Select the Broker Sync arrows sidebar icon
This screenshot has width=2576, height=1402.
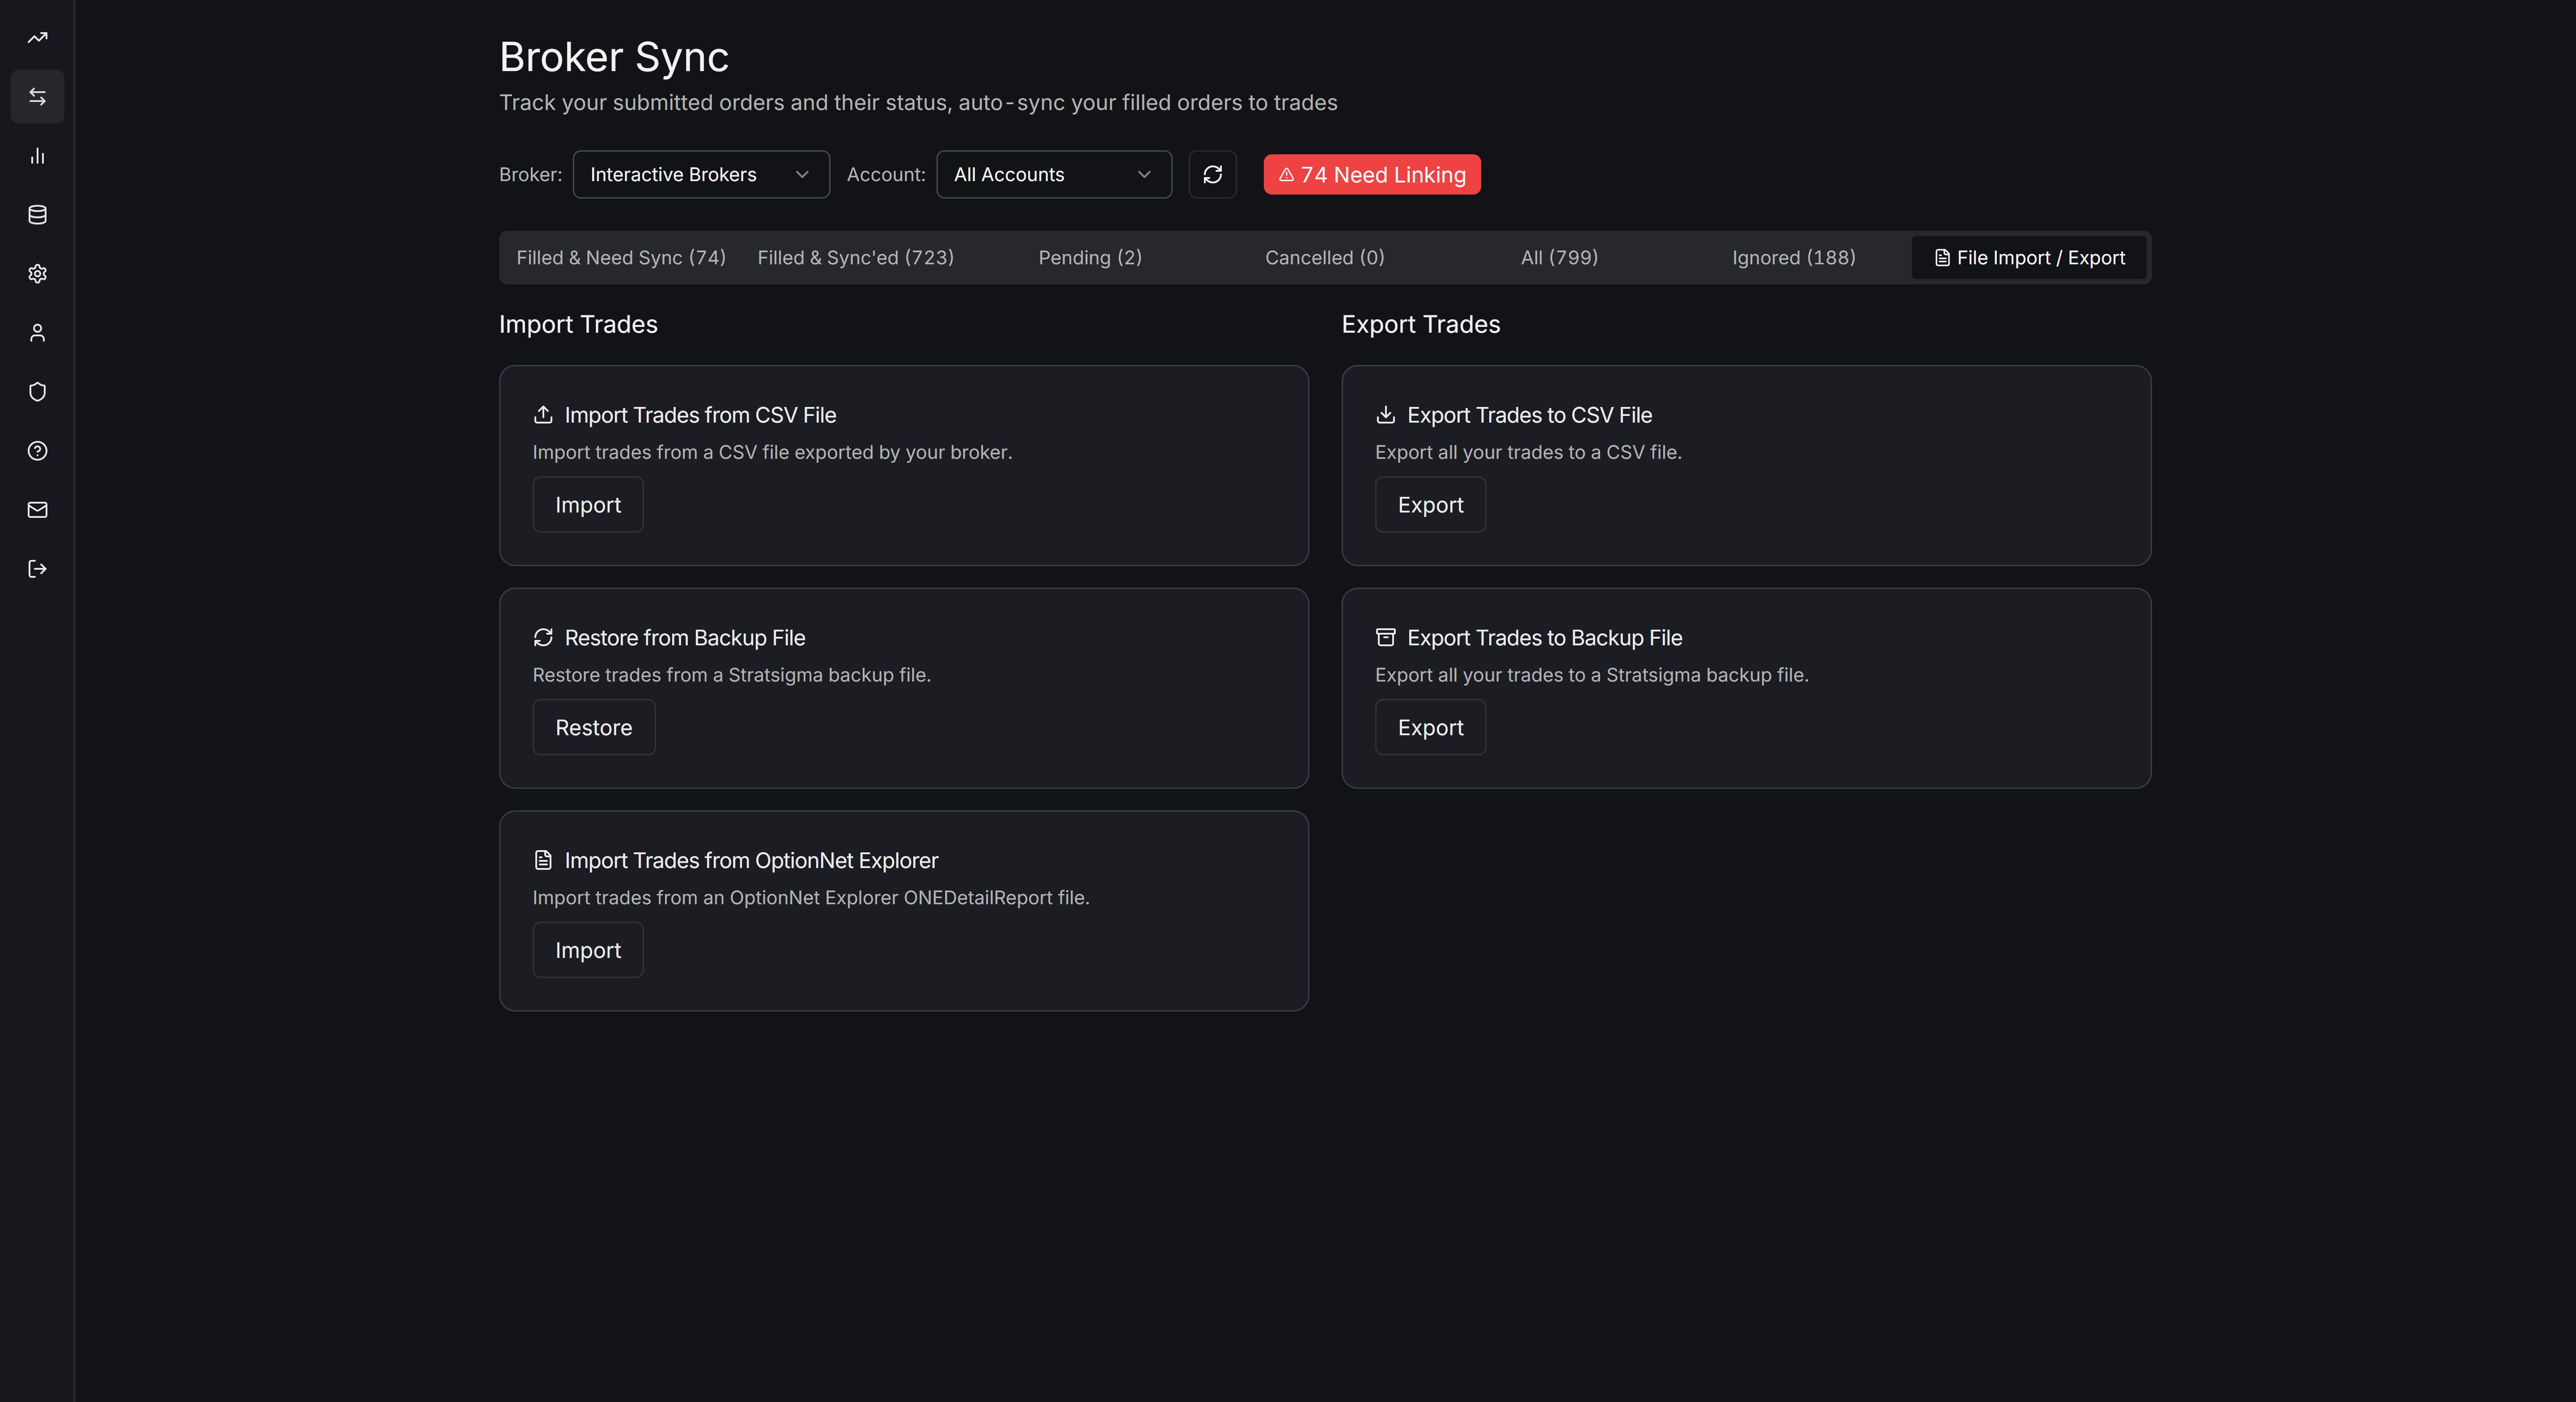pos(37,97)
